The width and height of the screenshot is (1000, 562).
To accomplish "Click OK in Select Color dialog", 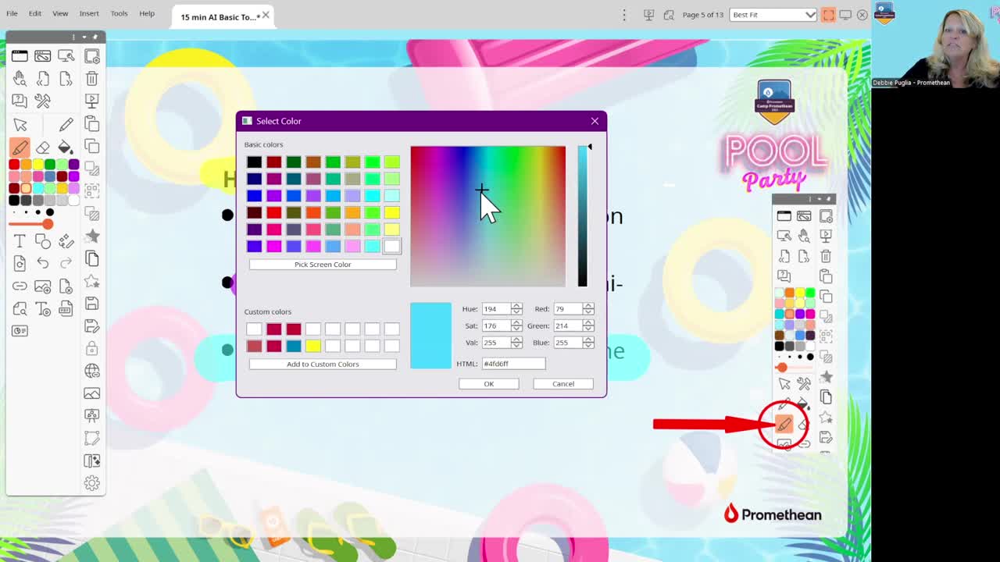I will [x=489, y=383].
